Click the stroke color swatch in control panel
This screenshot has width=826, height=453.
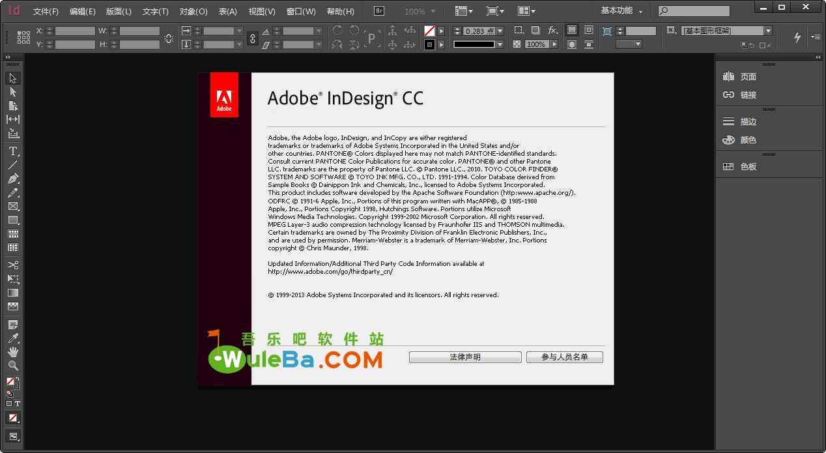click(x=429, y=44)
